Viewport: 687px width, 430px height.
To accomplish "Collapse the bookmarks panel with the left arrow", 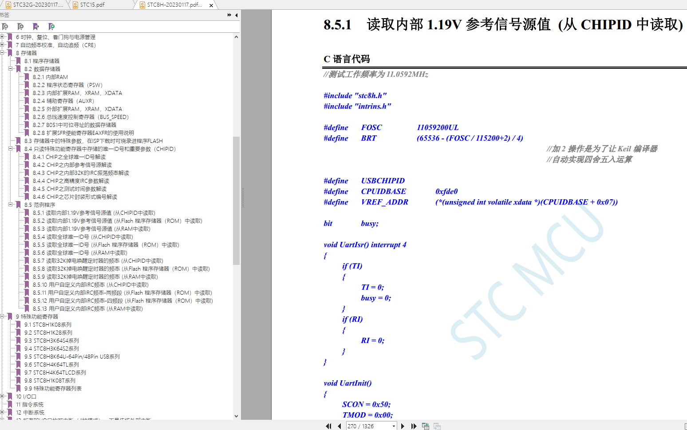I will point(237,15).
